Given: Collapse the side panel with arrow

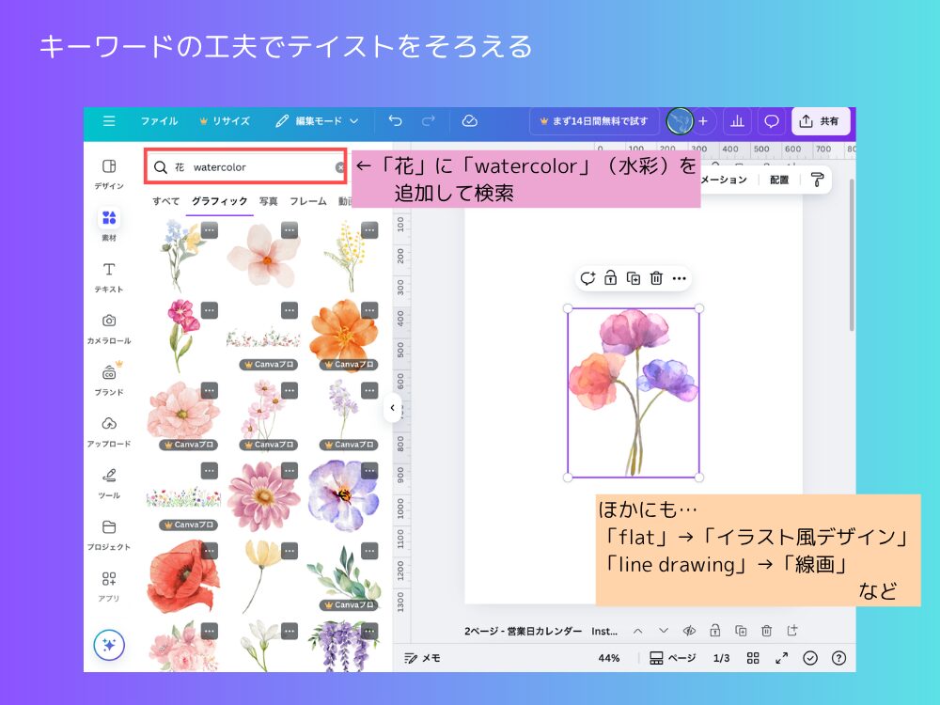Looking at the screenshot, I should [393, 408].
